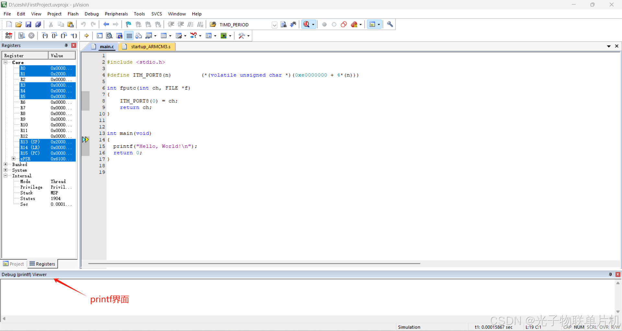
Task: Click the Step Over icon
Action: tap(54, 36)
